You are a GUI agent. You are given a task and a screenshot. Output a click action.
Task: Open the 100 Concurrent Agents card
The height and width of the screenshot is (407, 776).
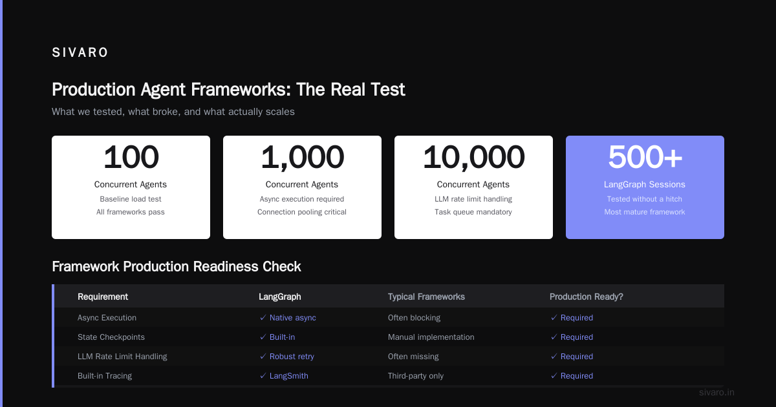pos(131,187)
